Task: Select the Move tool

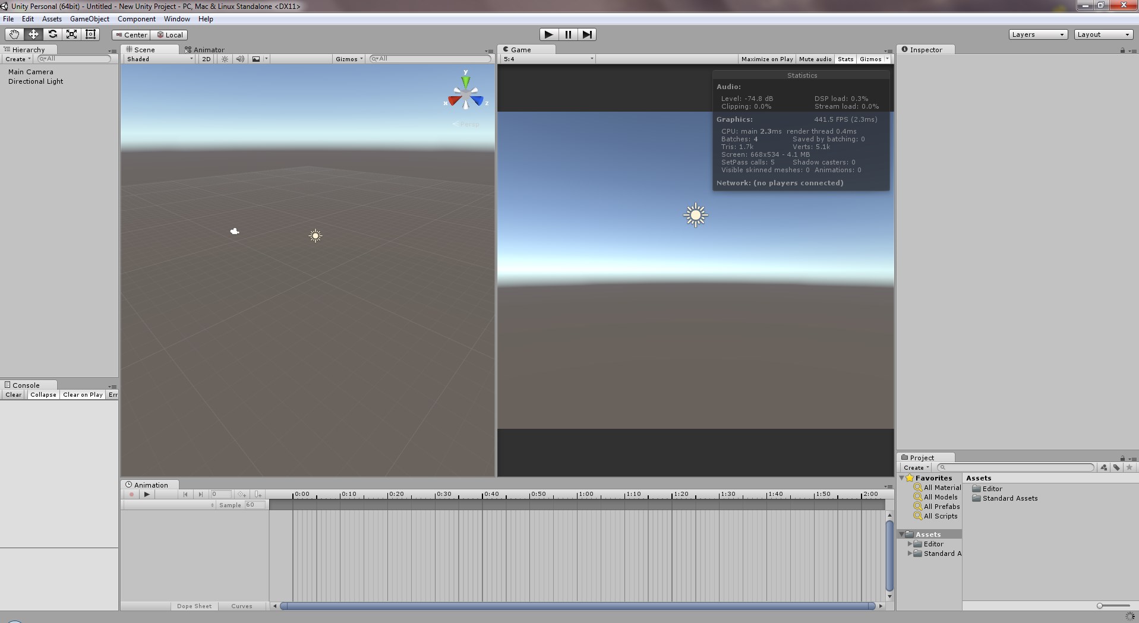Action: 33,34
